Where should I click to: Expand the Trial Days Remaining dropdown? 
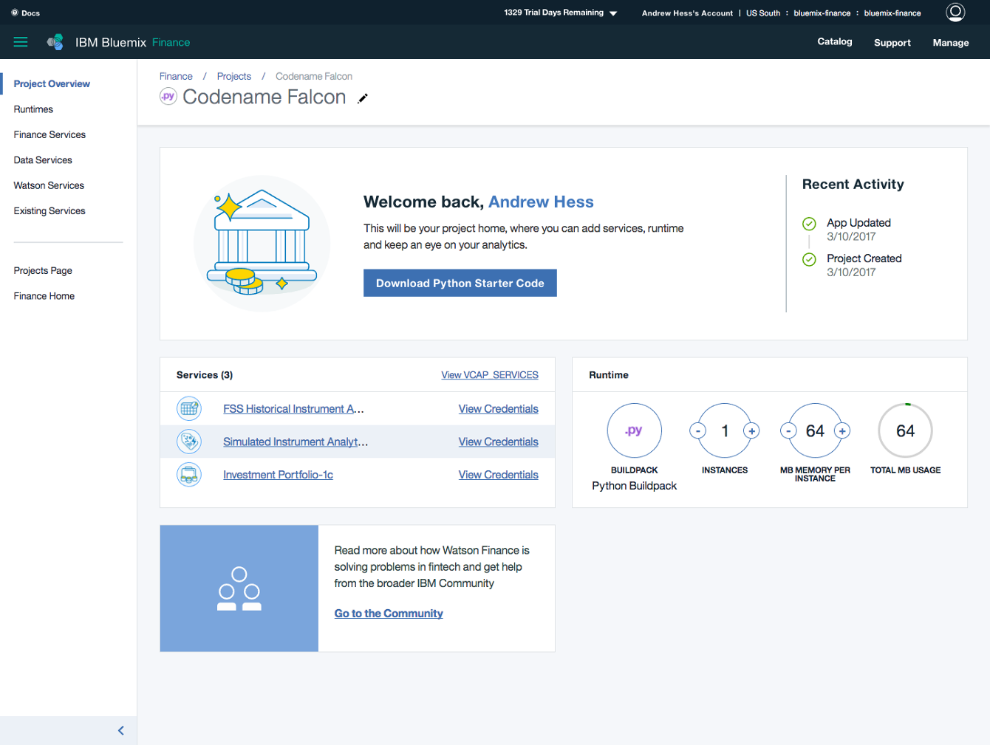pyautogui.click(x=613, y=12)
